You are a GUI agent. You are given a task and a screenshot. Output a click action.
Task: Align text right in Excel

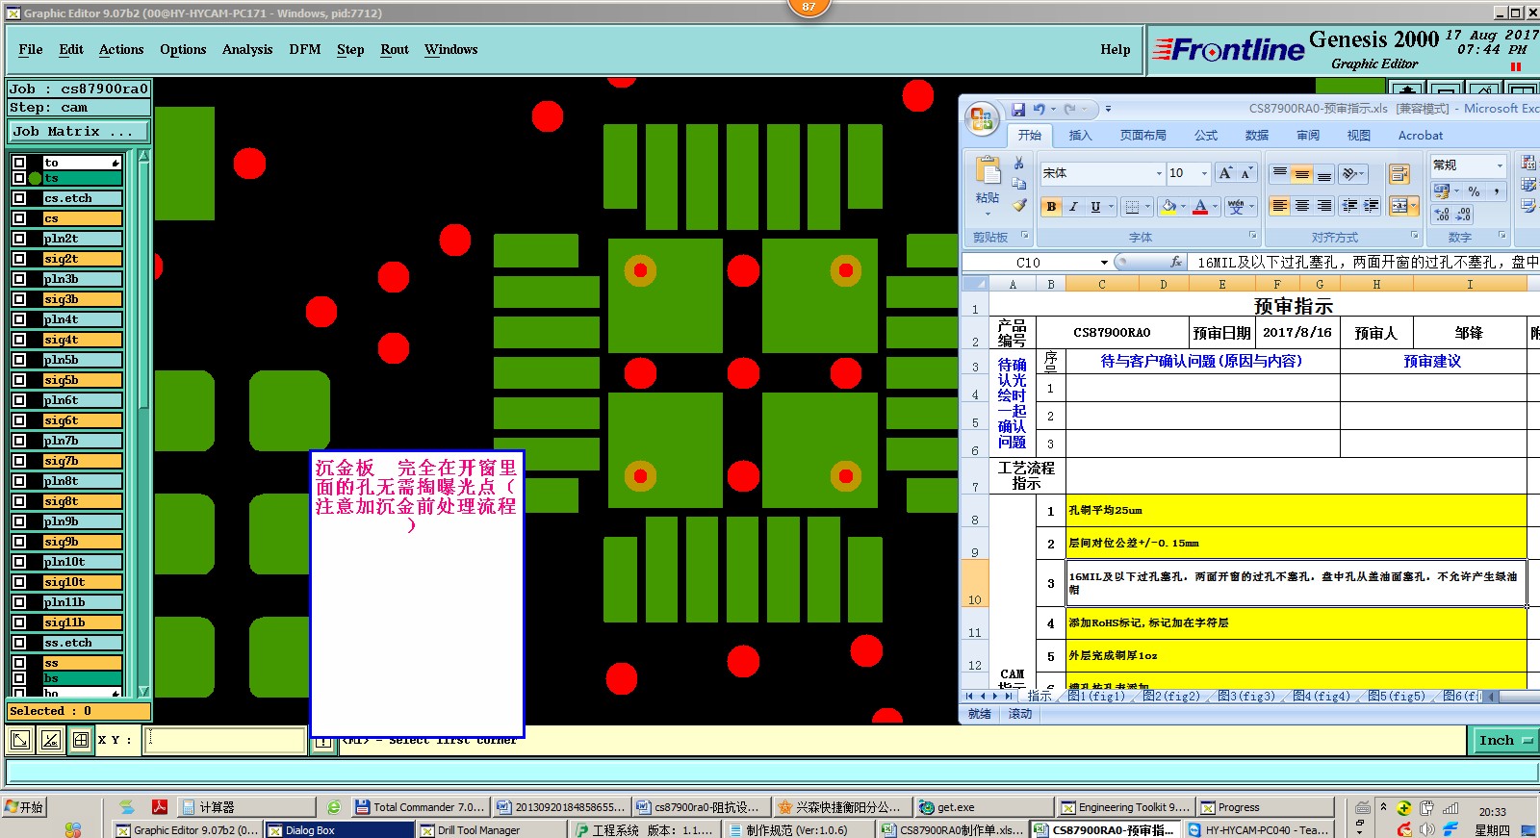1324,206
